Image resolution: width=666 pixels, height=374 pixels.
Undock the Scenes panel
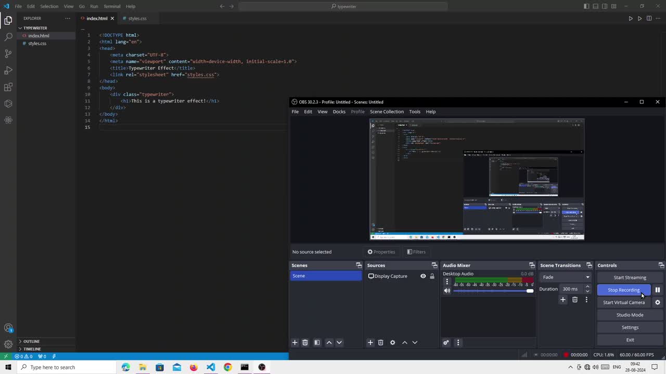358,265
